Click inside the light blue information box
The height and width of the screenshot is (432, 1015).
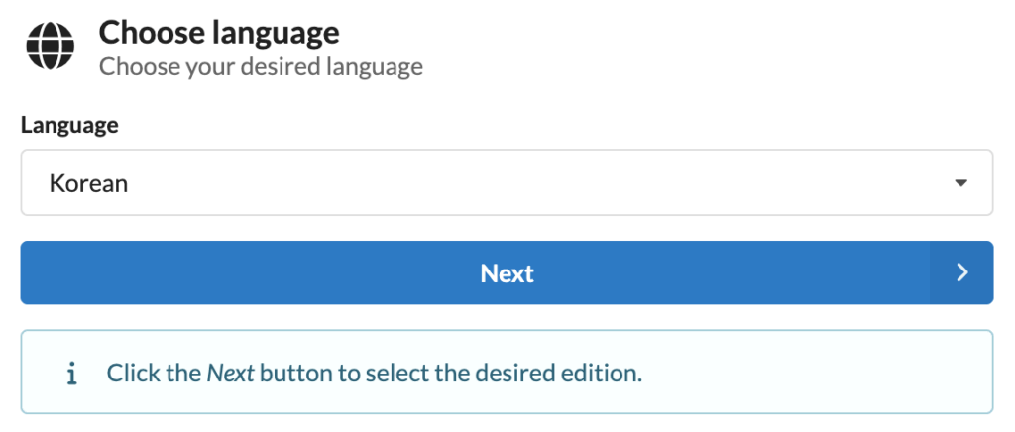[507, 372]
